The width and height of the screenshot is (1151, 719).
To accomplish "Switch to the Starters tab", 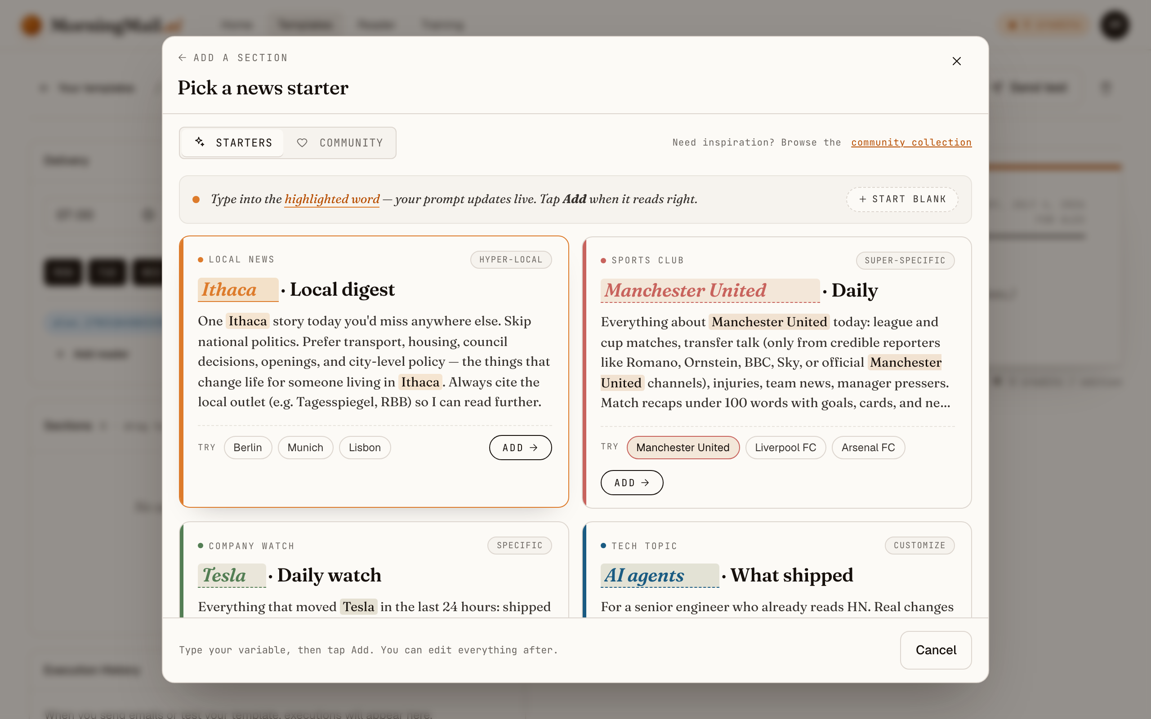I will 233,142.
